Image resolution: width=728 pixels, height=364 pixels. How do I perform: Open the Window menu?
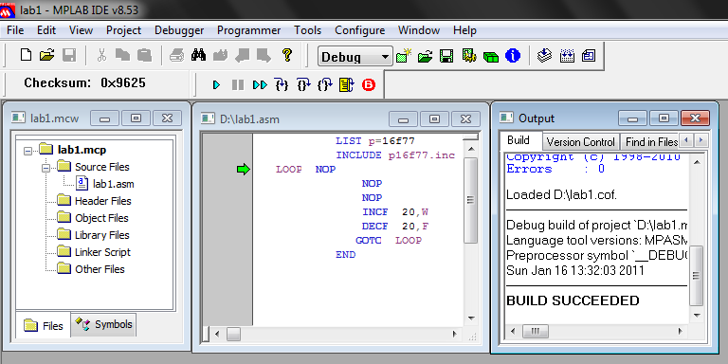(419, 30)
